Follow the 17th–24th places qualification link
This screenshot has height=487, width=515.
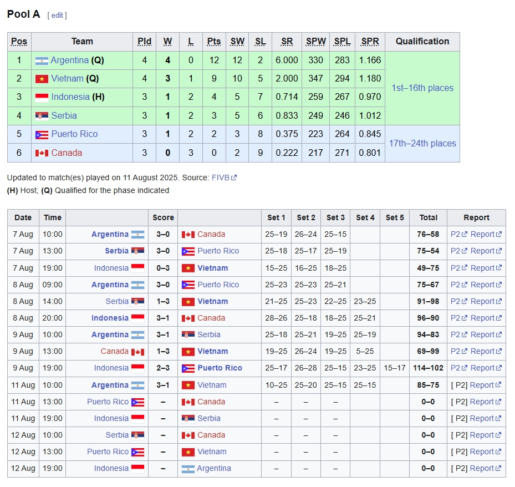[x=422, y=144]
